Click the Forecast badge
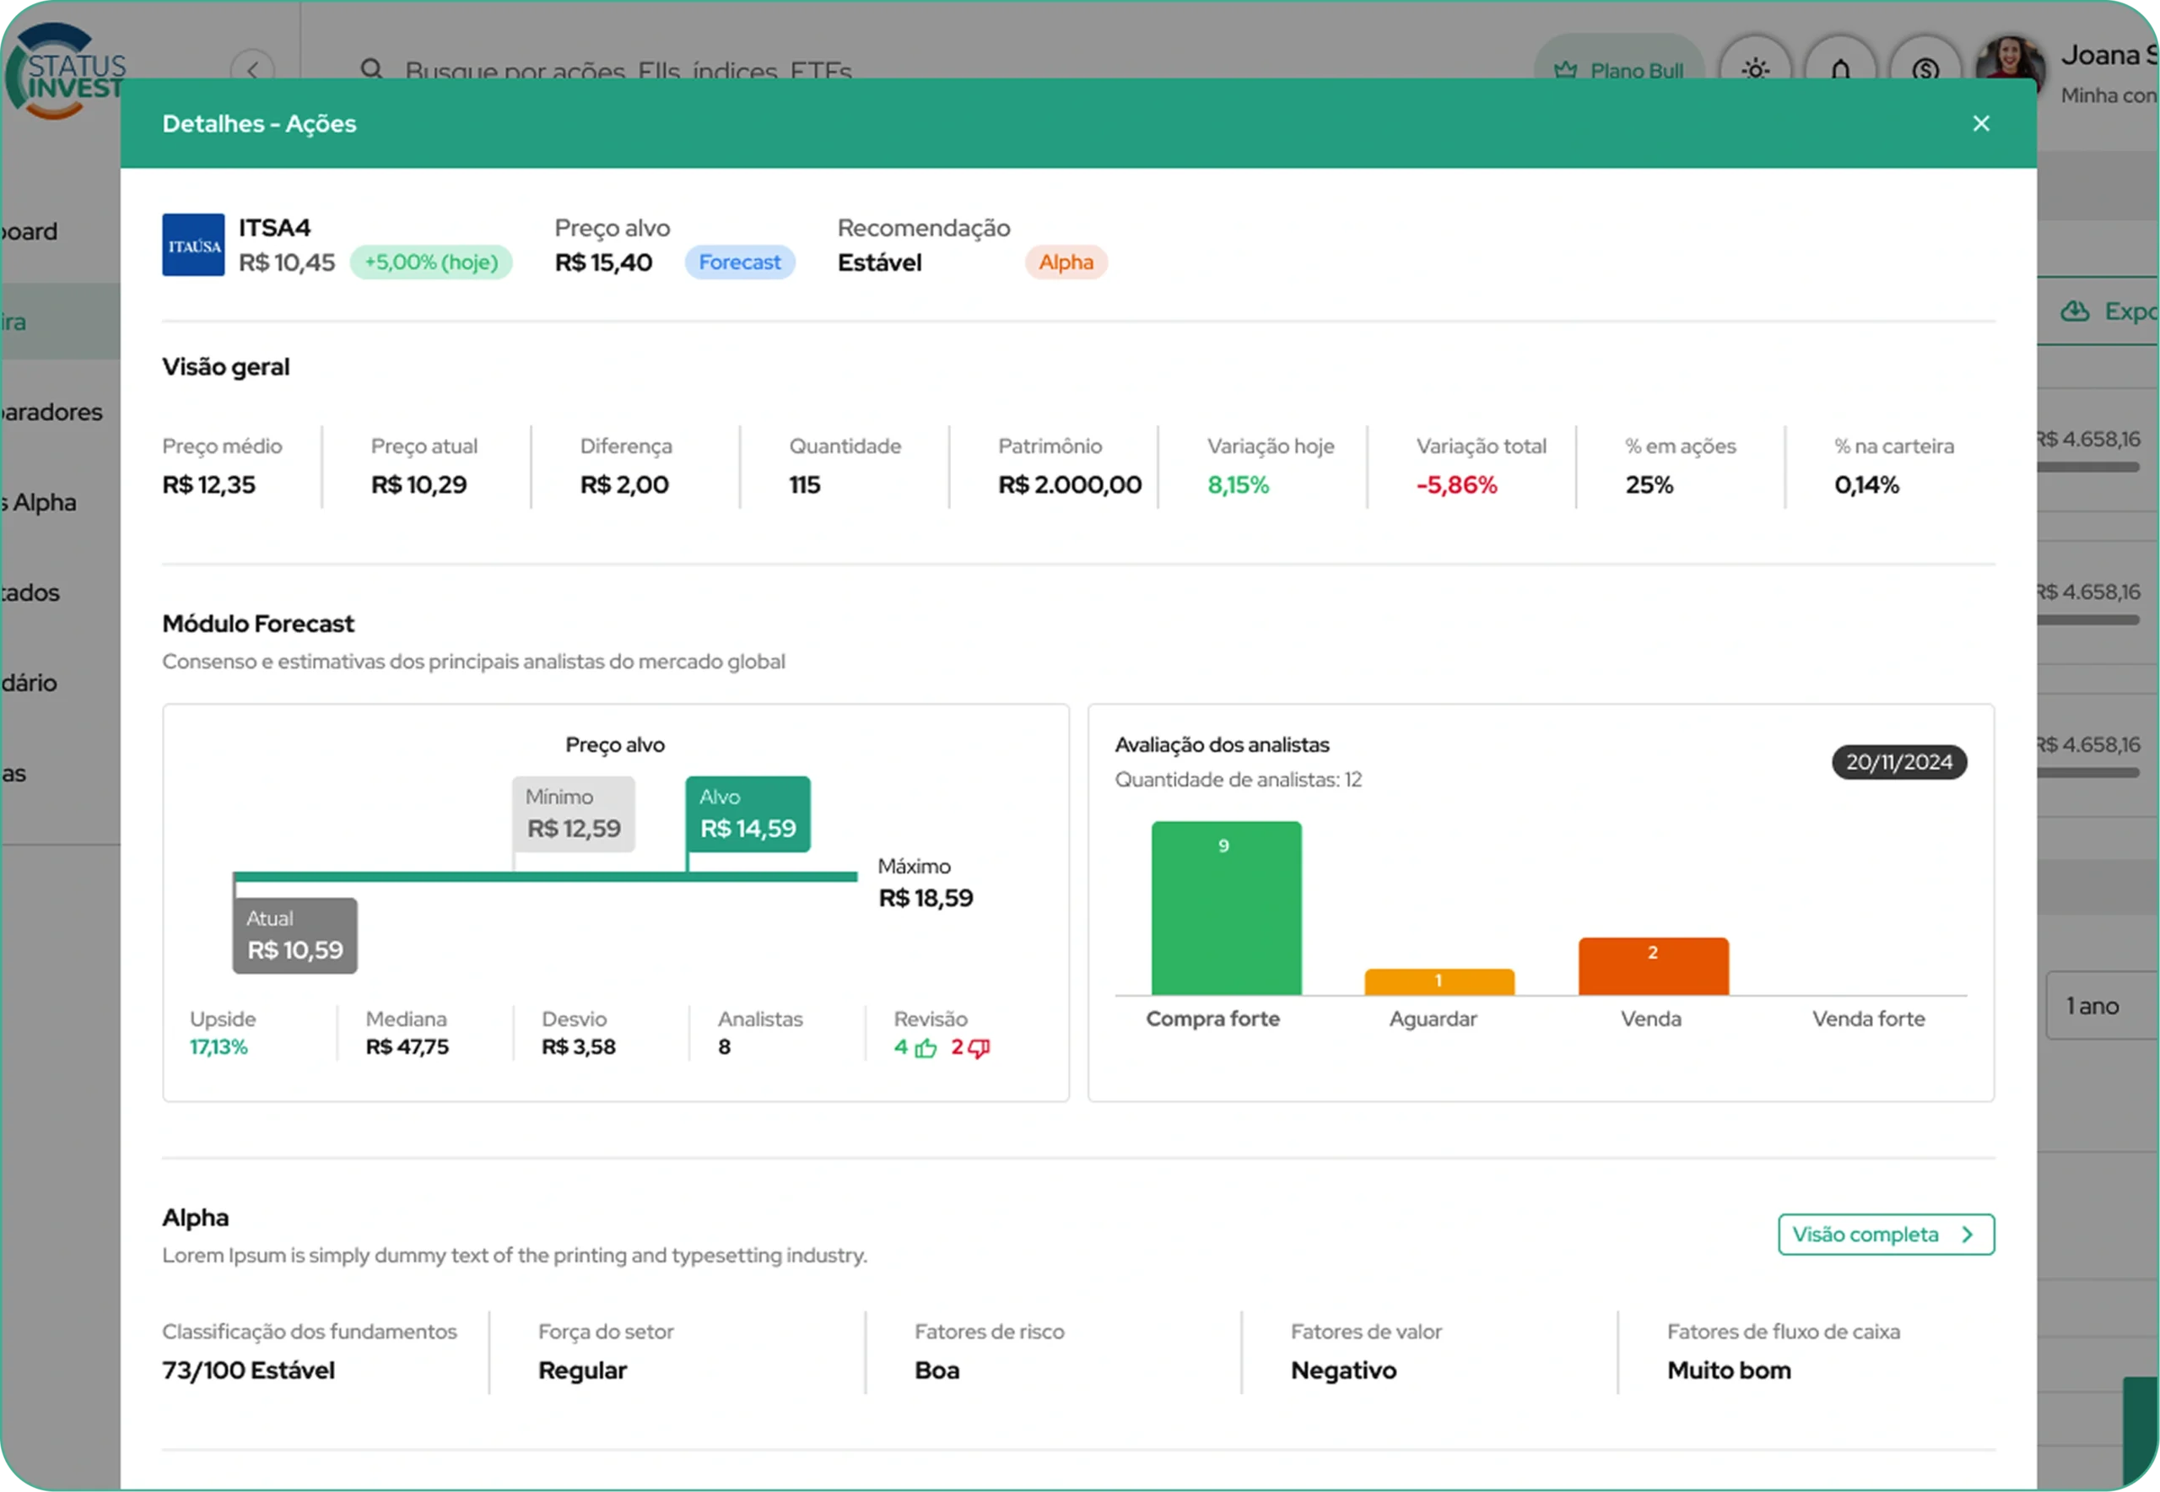Screen dimensions: 2160x1492 (x=739, y=262)
